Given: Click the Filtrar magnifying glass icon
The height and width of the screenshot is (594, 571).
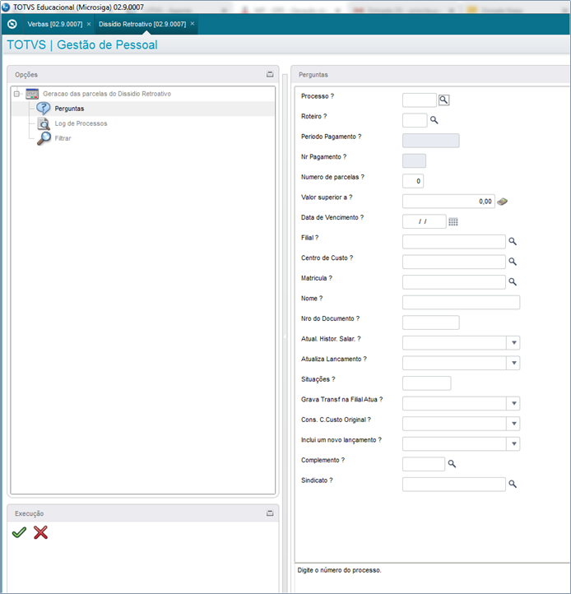Looking at the screenshot, I should (x=44, y=138).
